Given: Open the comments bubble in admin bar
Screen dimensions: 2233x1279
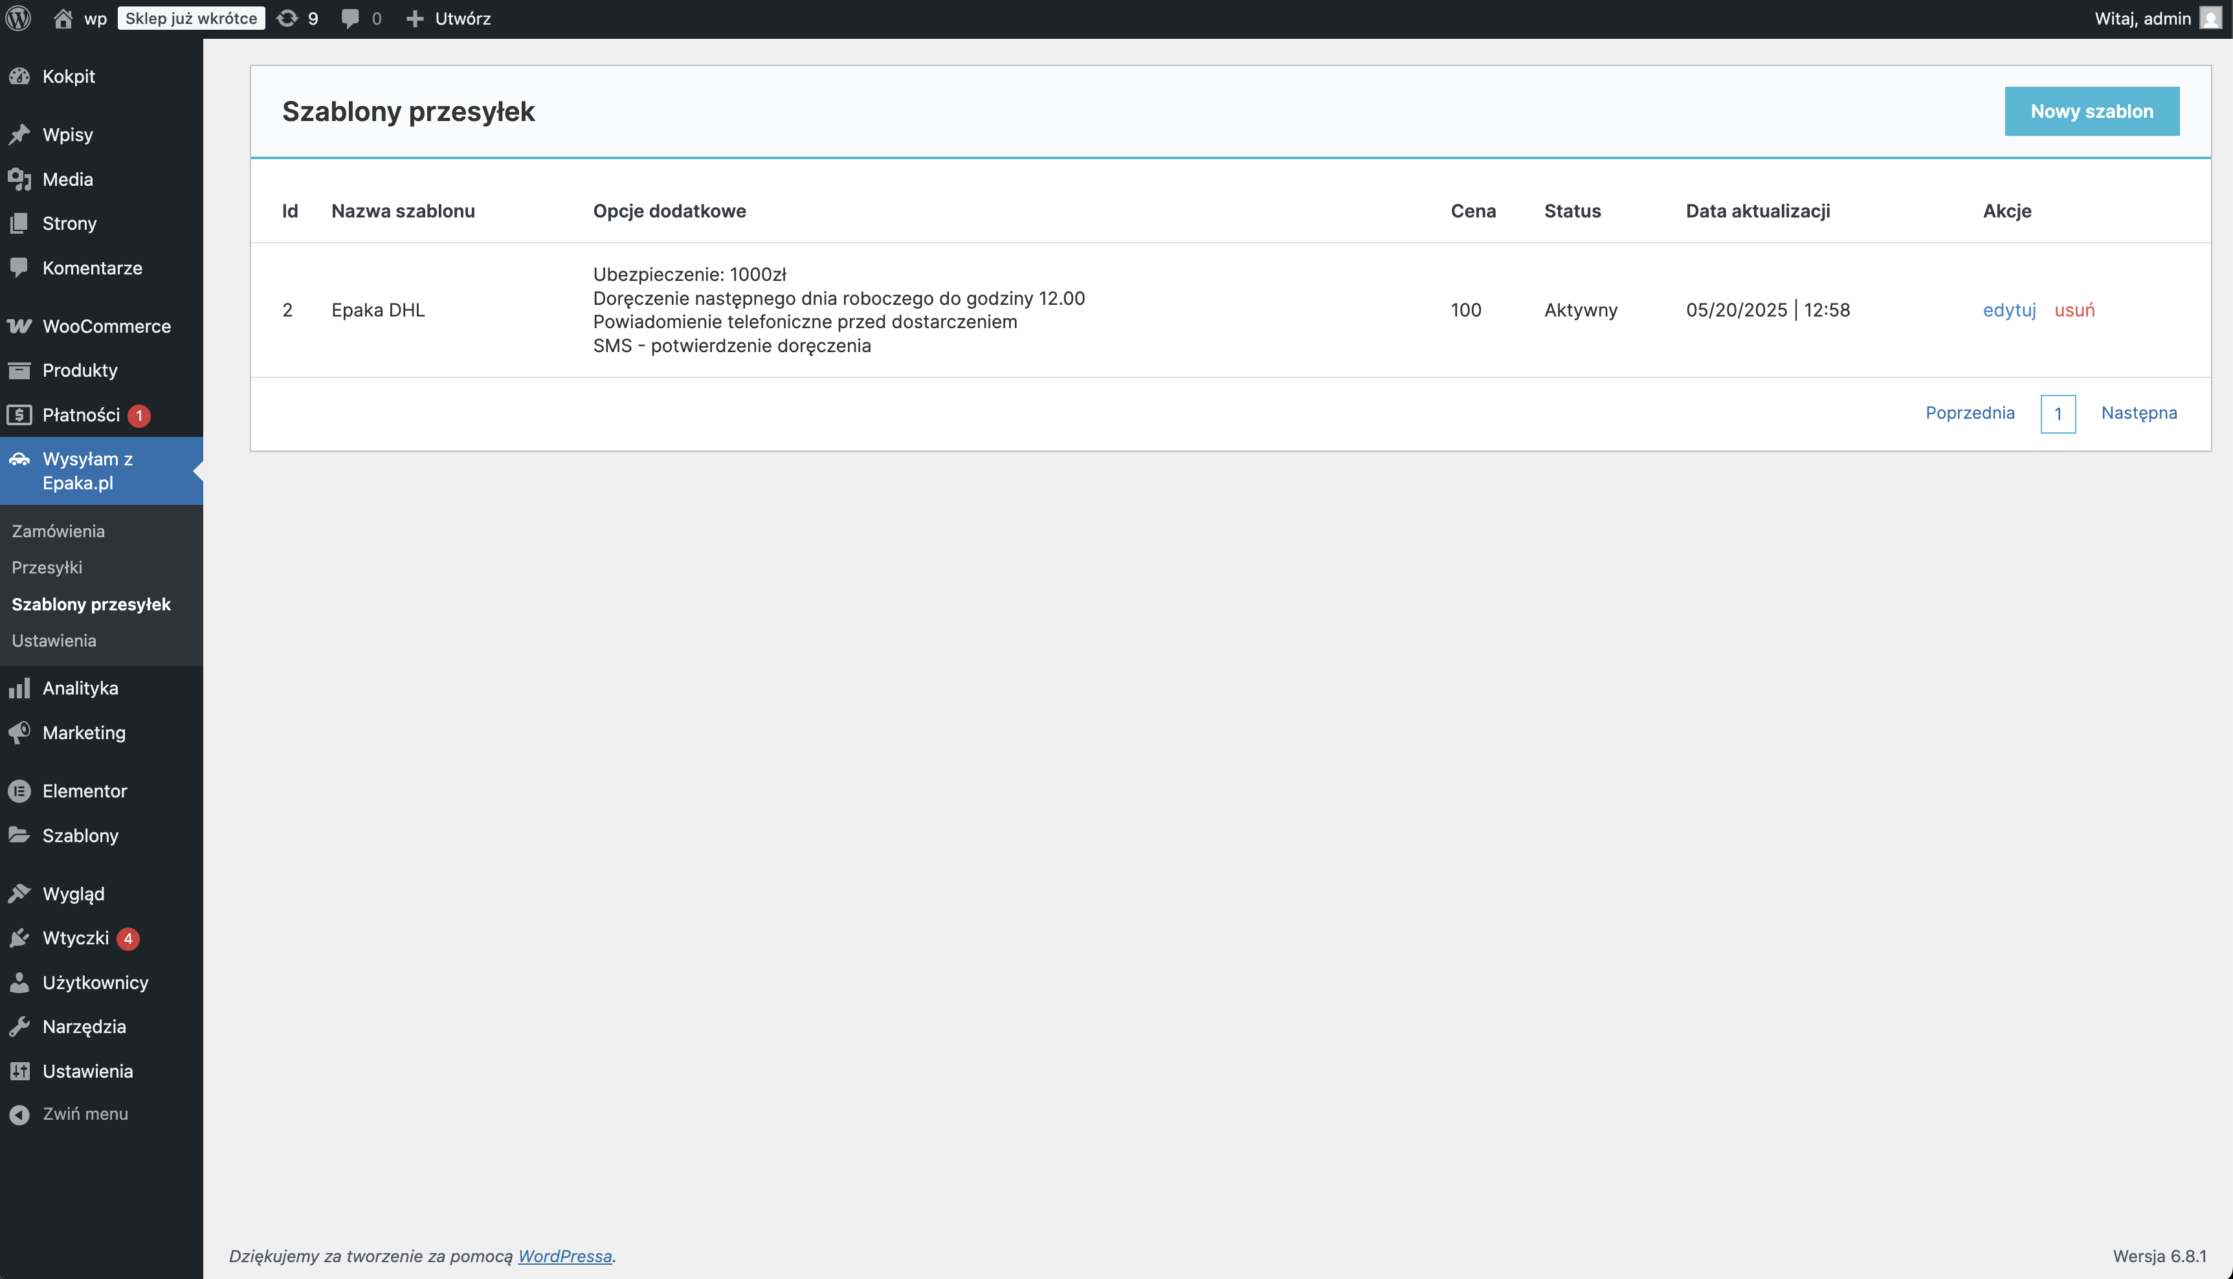Looking at the screenshot, I should (350, 18).
